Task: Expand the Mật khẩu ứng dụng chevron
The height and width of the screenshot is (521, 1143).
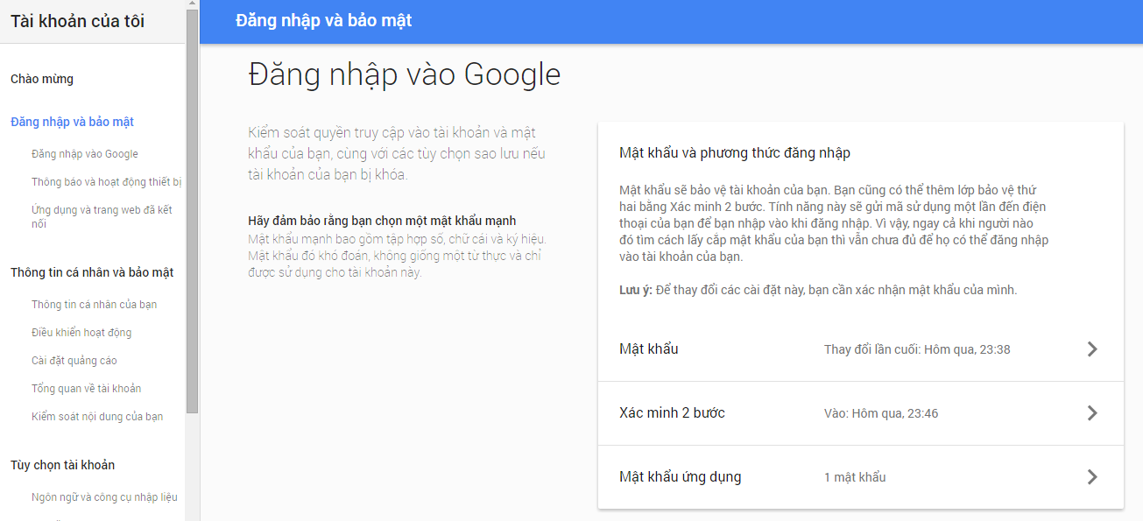Action: [1091, 477]
